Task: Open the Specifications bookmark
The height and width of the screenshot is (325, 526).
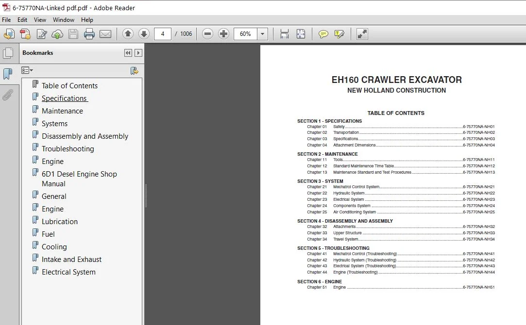Action: (65, 98)
